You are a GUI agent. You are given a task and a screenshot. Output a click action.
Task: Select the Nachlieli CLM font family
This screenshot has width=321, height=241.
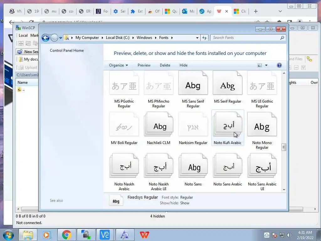[x=158, y=124]
